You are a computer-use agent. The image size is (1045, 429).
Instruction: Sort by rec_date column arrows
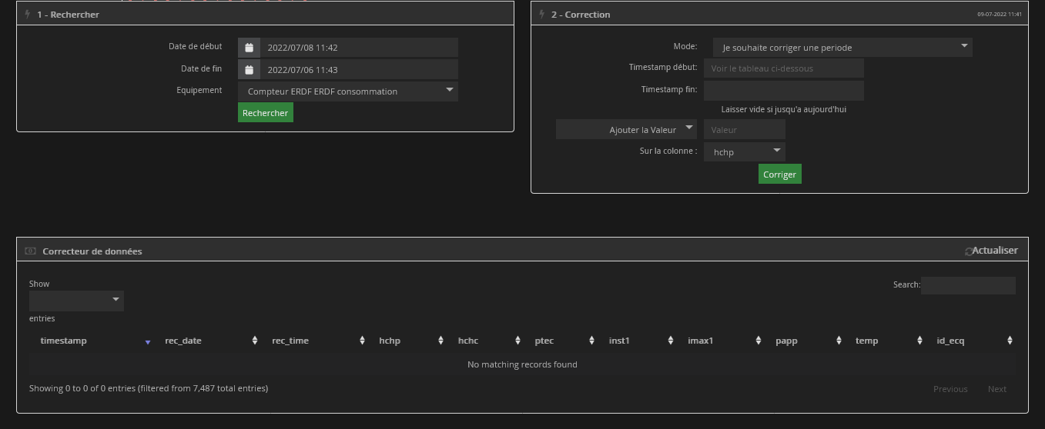(254, 341)
